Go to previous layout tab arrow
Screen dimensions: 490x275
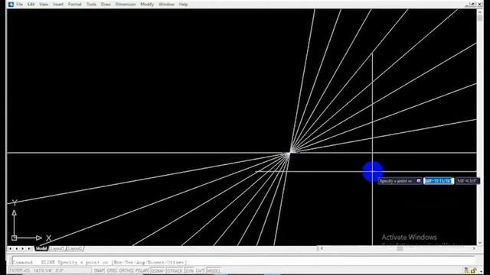point(17,248)
